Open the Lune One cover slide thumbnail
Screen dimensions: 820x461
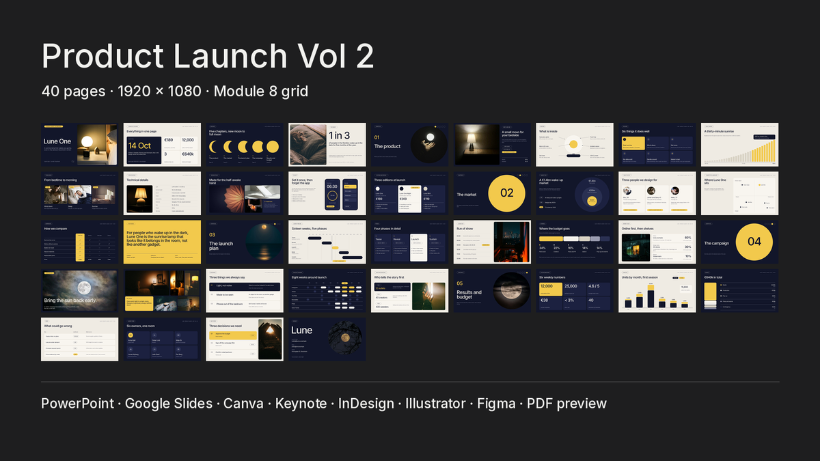pyautogui.click(x=79, y=145)
